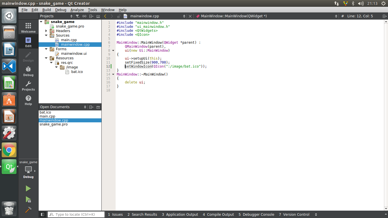388x218 pixels.
Task: Open the Projects mode wrench icon
Action: 28,86
